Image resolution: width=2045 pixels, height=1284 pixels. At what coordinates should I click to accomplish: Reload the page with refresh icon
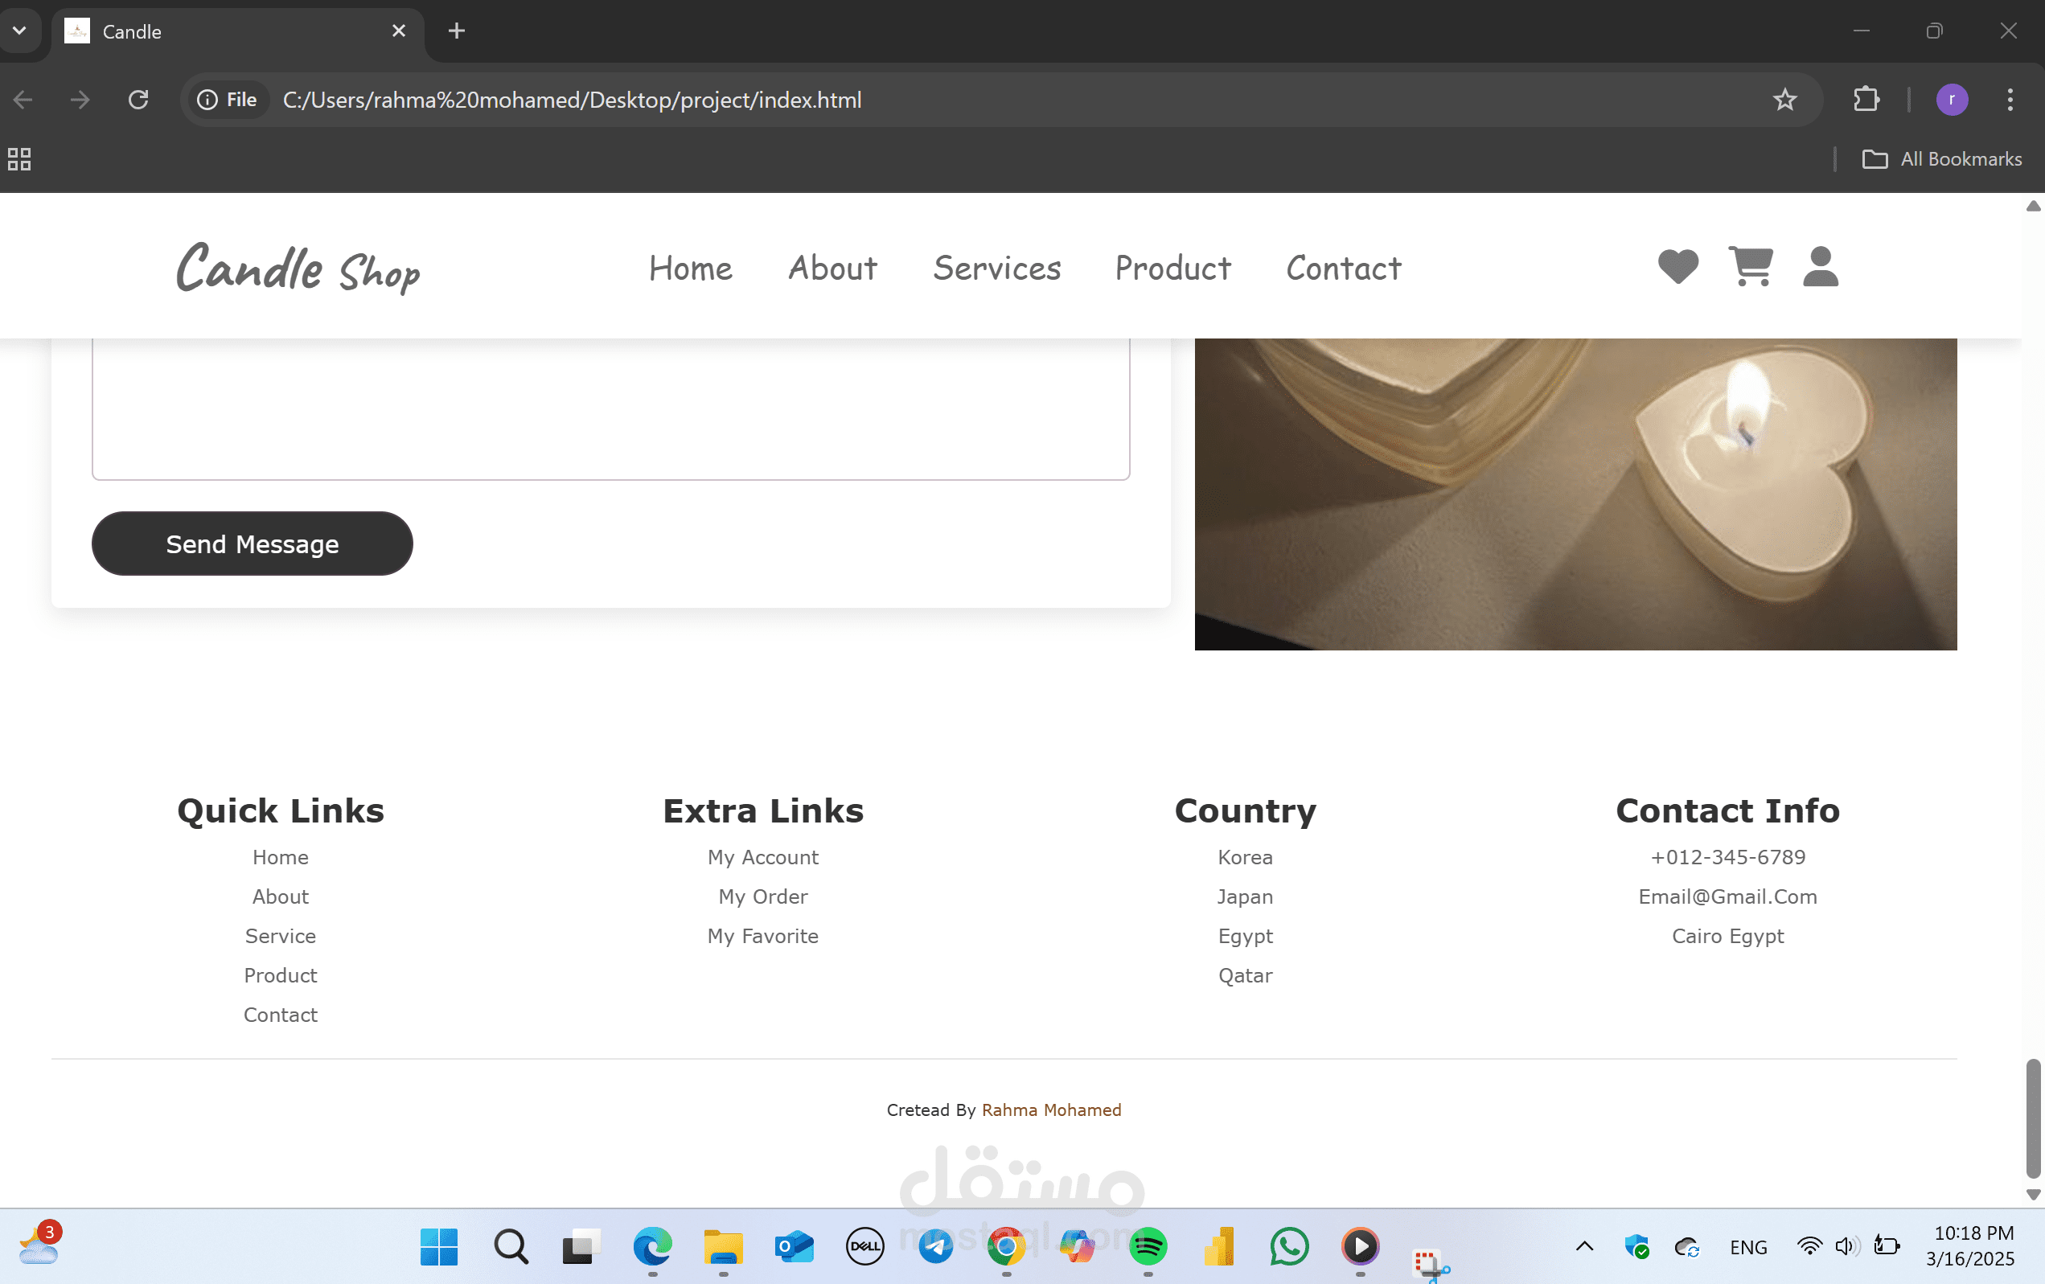(138, 101)
